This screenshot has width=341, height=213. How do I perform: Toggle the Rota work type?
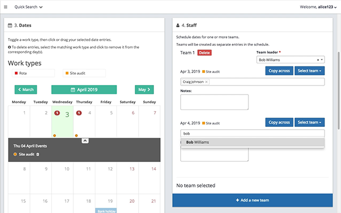pyautogui.click(x=34, y=73)
